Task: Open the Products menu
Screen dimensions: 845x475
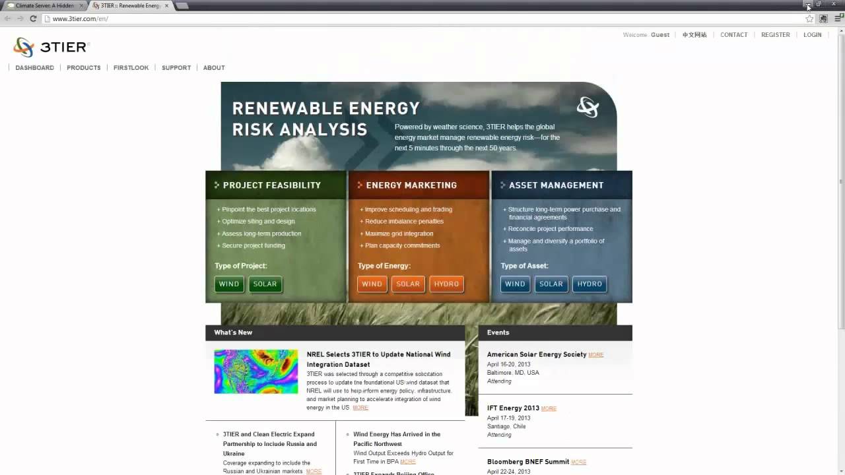Action: coord(83,67)
